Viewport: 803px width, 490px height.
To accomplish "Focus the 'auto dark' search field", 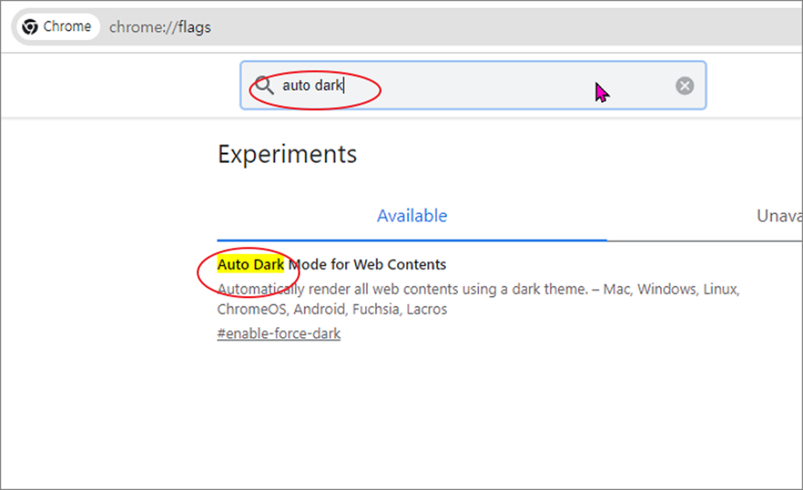I will click(473, 85).
